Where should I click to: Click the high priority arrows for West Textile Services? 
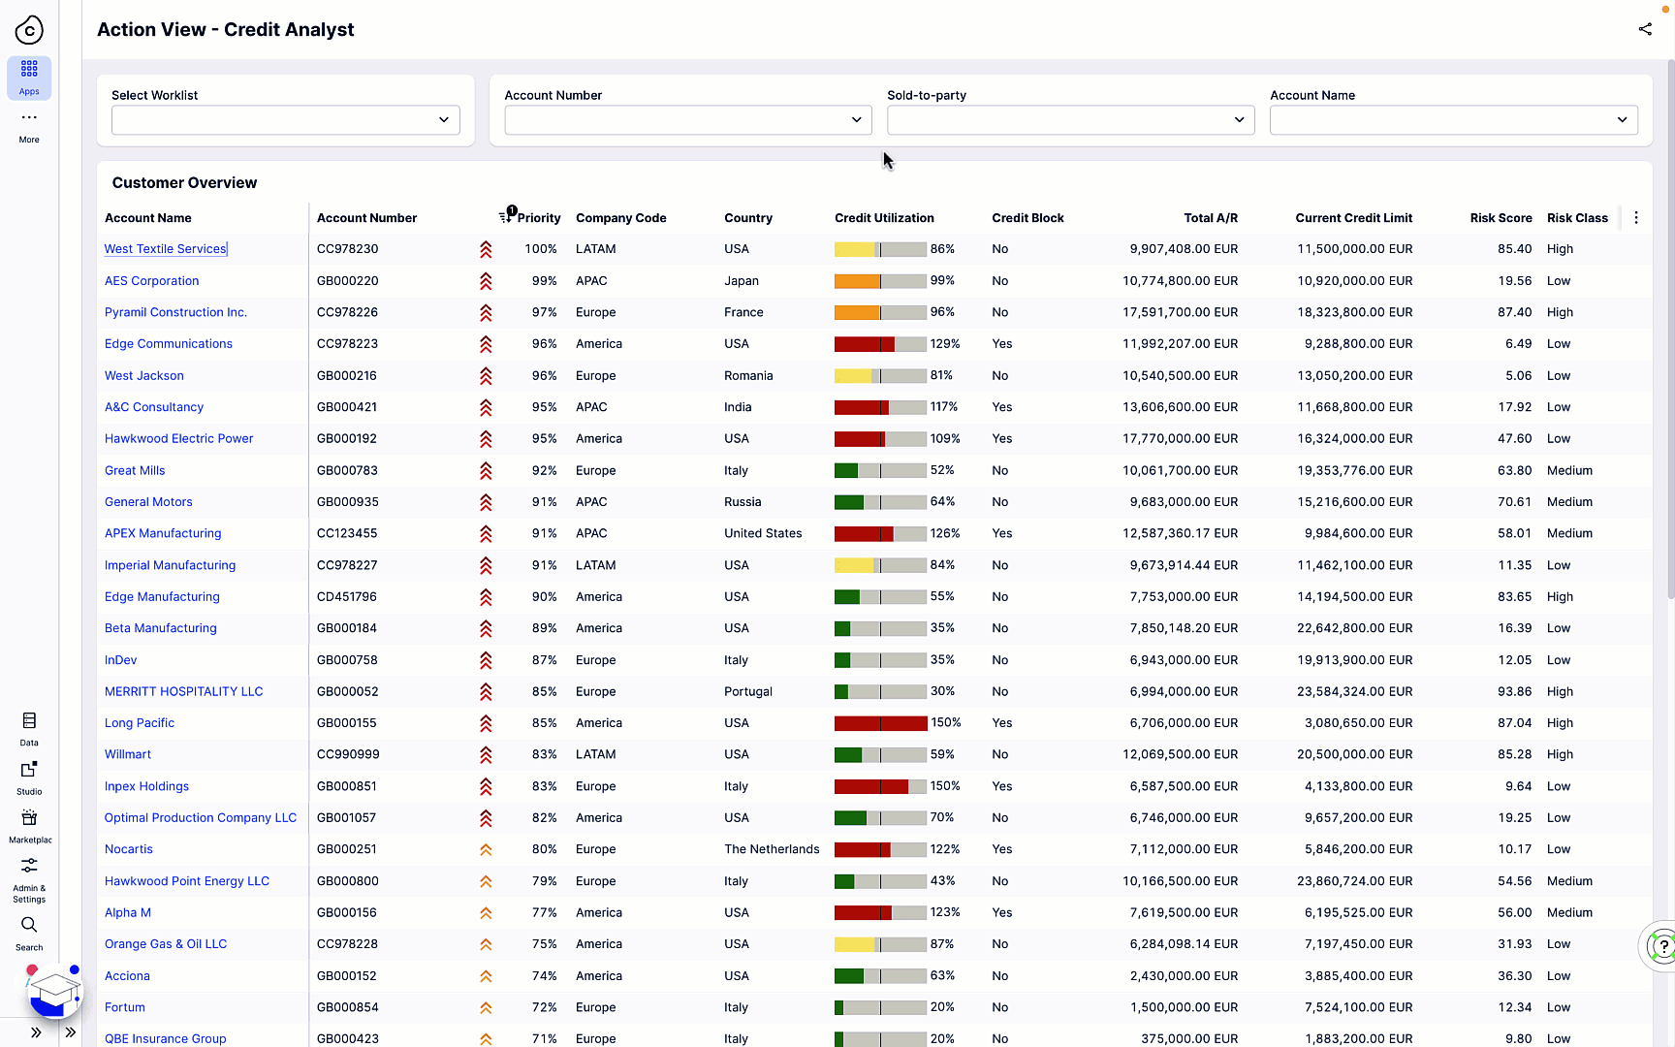click(486, 249)
